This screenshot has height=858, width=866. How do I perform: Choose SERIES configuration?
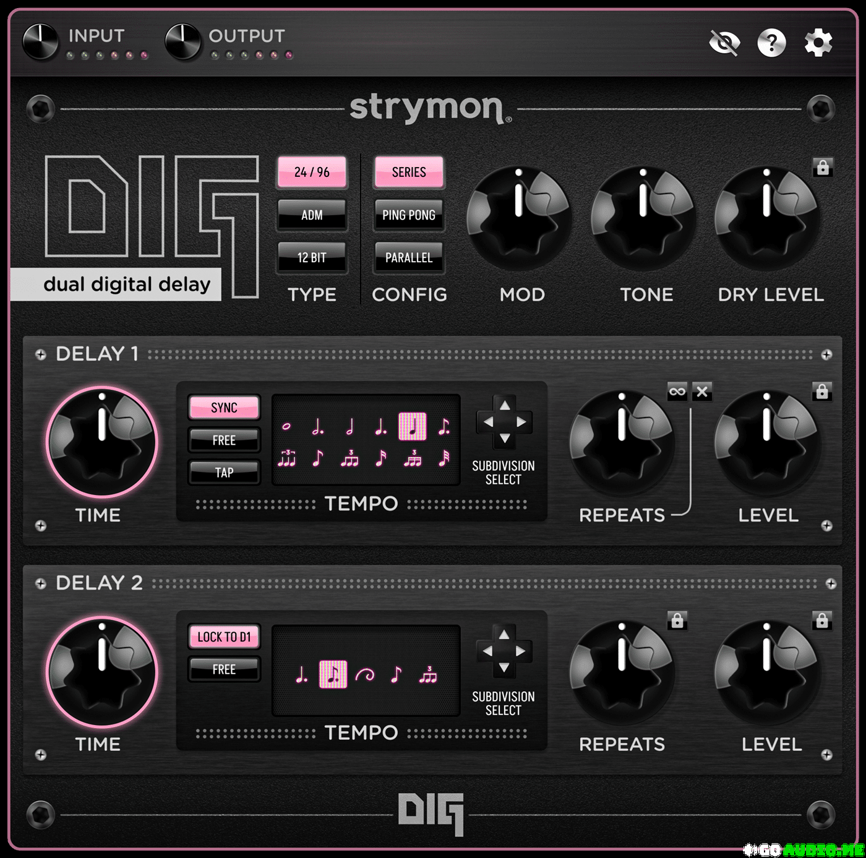(x=409, y=172)
